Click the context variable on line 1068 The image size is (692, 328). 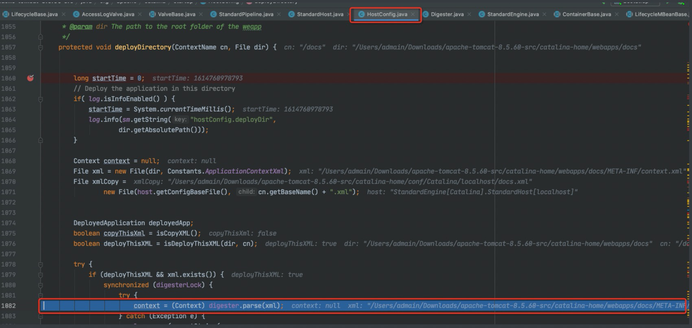click(116, 161)
